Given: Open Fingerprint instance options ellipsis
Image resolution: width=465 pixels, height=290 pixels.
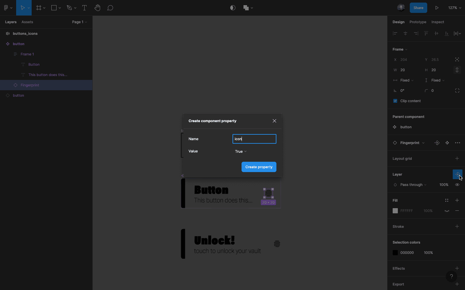Looking at the screenshot, I should pos(458,143).
